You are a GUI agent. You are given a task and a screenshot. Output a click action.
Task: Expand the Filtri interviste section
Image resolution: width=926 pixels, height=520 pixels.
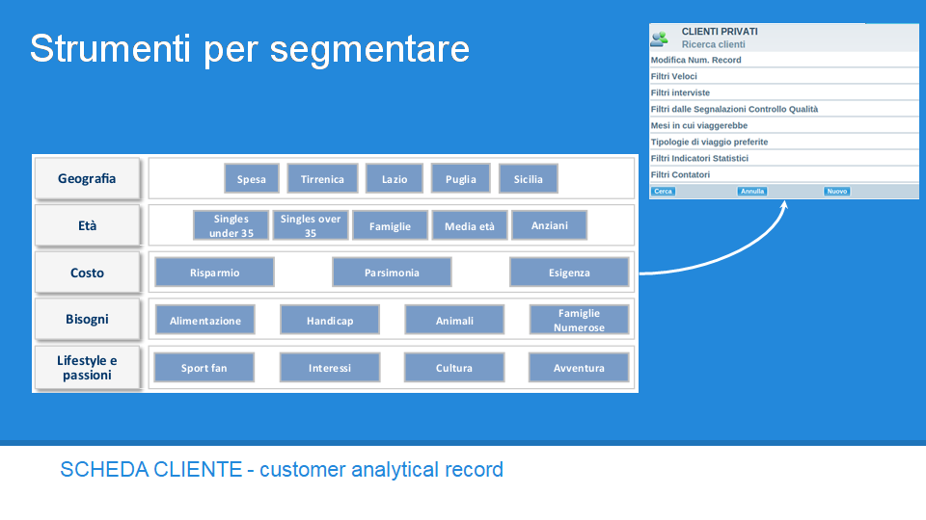(x=783, y=92)
